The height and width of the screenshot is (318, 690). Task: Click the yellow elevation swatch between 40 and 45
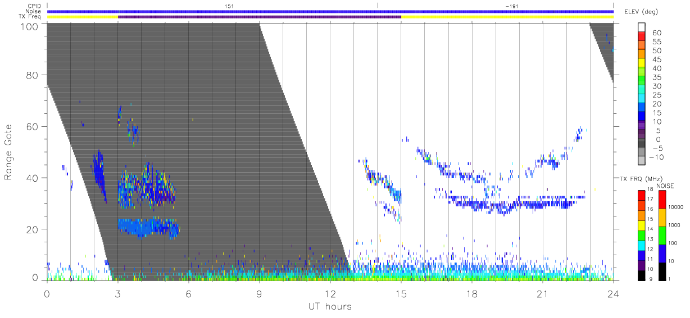pos(642,64)
